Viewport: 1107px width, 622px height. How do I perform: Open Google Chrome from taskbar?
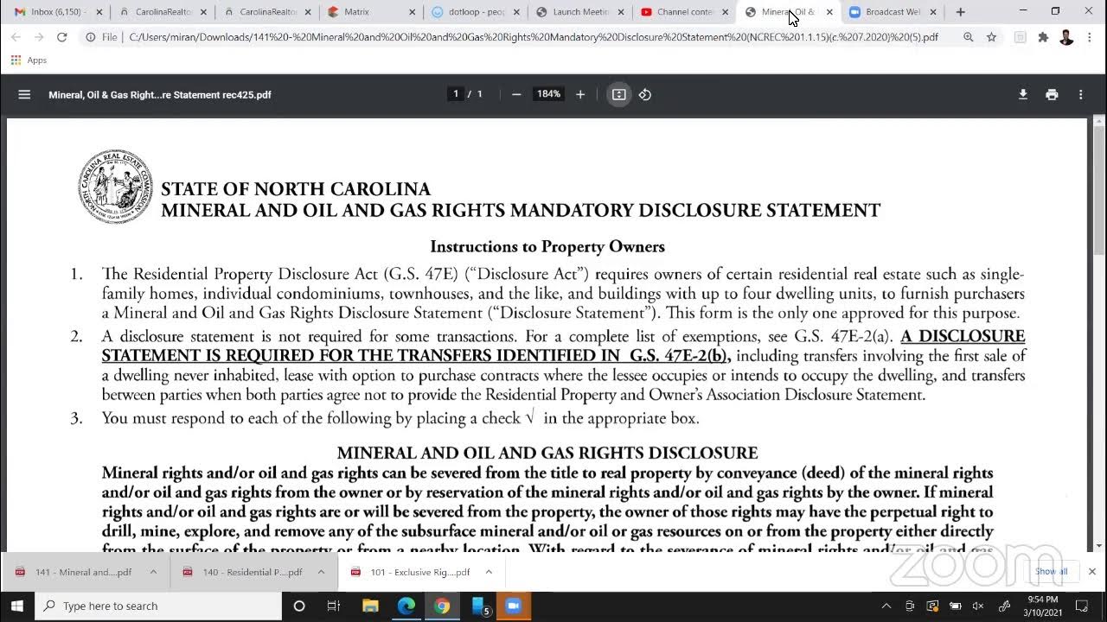click(x=442, y=606)
